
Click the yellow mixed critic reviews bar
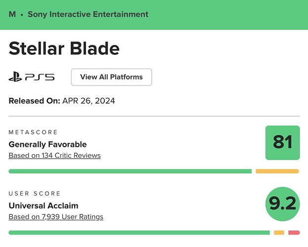(277, 171)
